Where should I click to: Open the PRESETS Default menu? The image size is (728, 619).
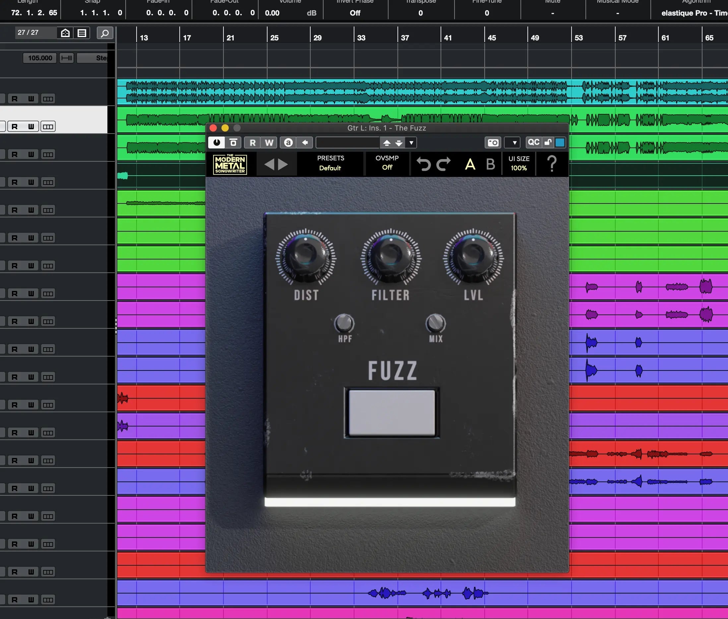click(330, 163)
